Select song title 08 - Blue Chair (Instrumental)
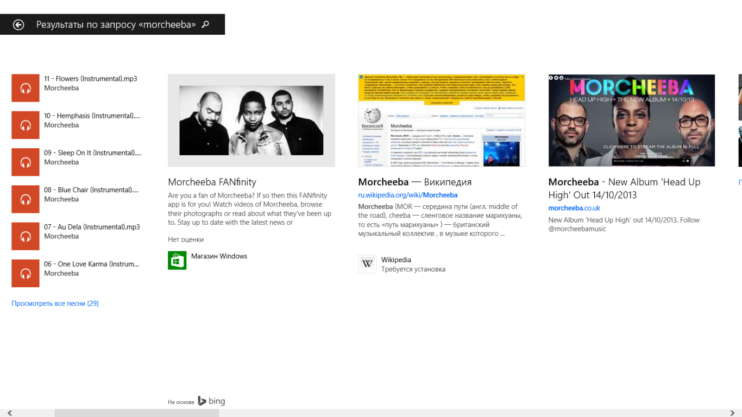 pyautogui.click(x=91, y=189)
